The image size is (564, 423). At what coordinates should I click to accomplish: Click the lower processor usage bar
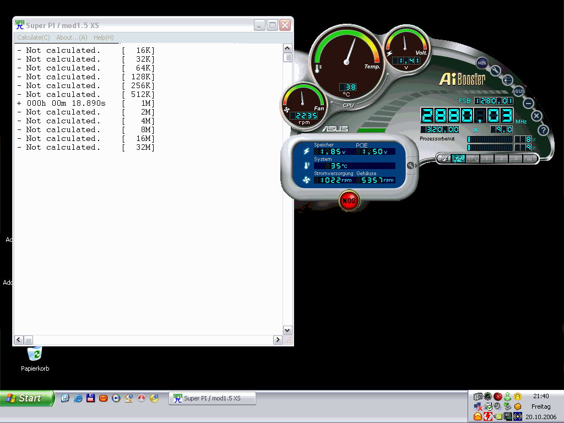pyautogui.click(x=490, y=148)
